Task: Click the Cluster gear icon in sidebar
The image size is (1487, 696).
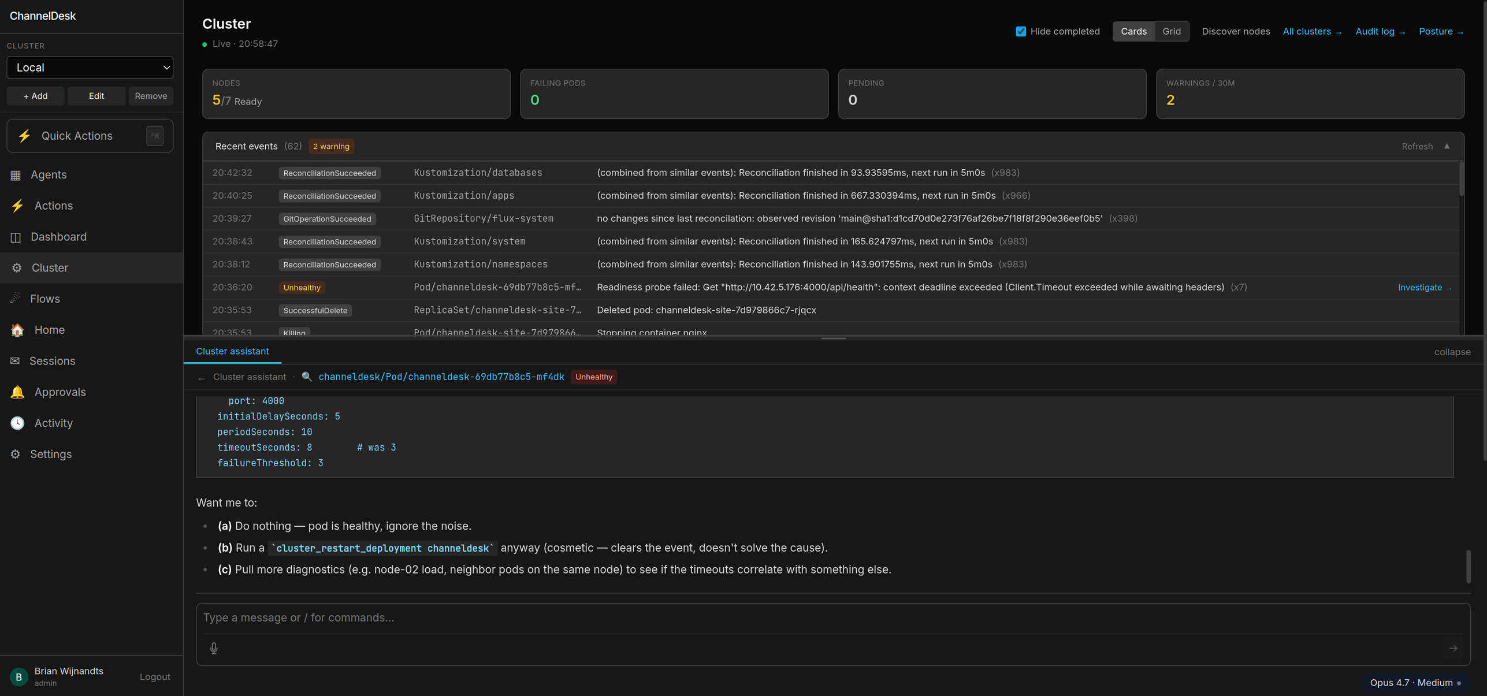Action: point(17,268)
